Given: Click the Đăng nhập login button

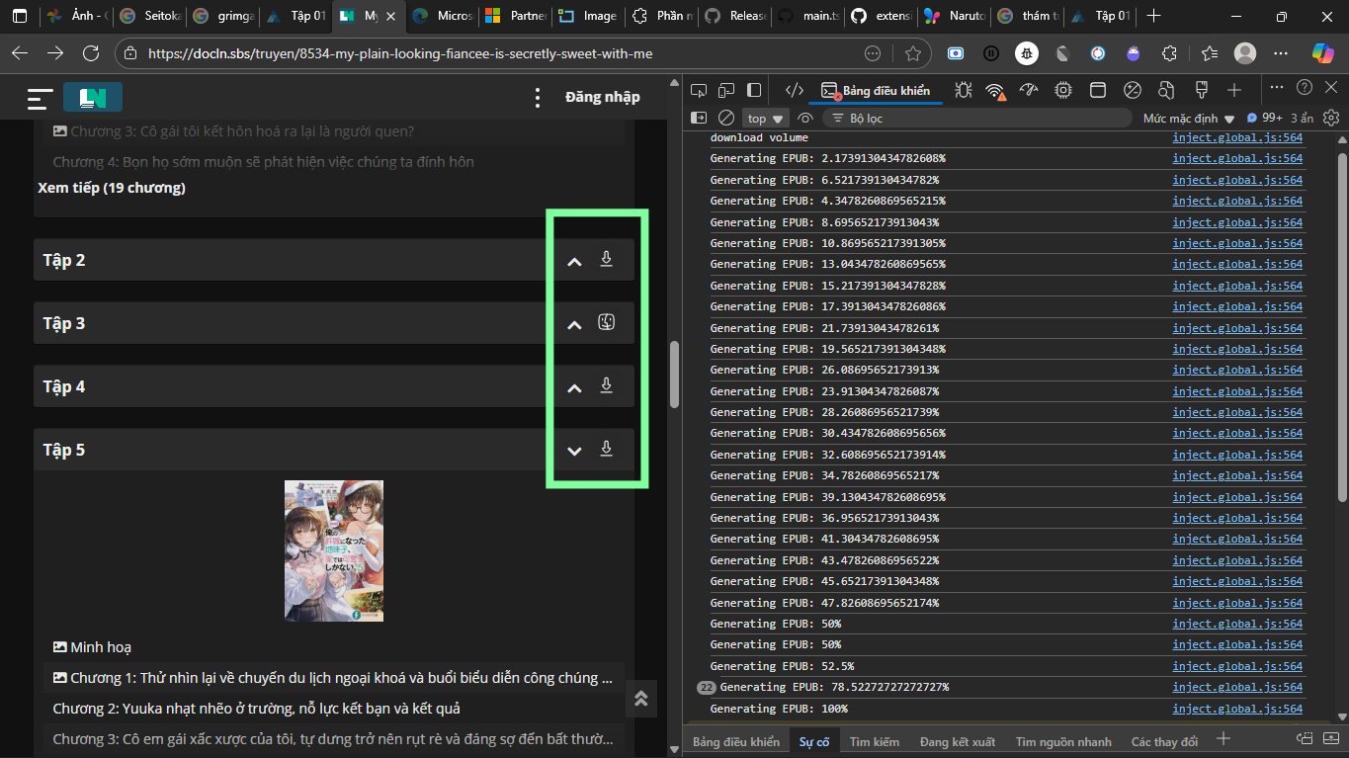Looking at the screenshot, I should 603,97.
